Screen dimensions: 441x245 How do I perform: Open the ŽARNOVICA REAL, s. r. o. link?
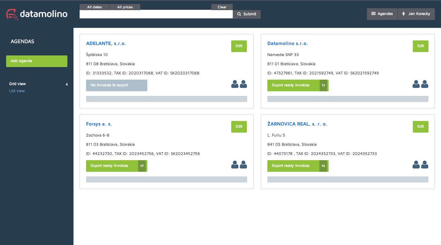[x=297, y=124]
